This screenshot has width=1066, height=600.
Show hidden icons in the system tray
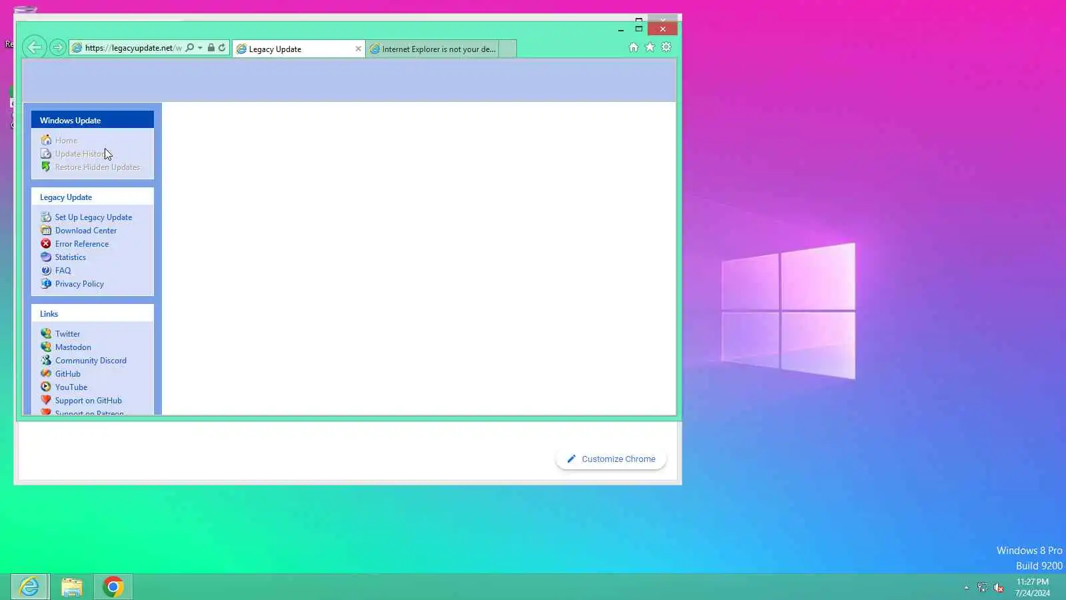point(967,587)
